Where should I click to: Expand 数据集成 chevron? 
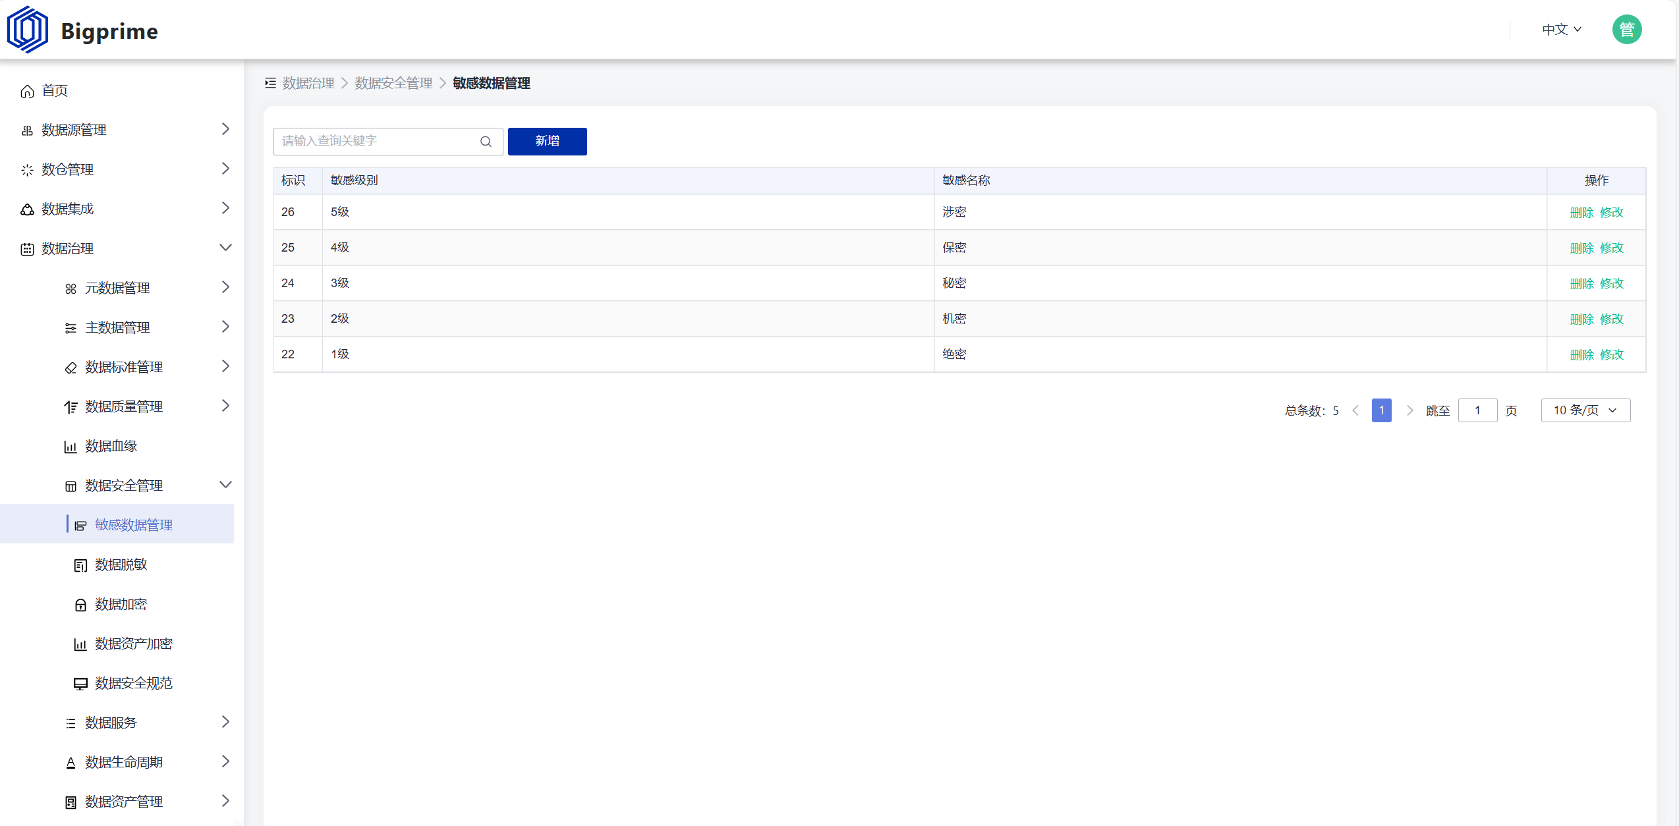pyautogui.click(x=225, y=208)
